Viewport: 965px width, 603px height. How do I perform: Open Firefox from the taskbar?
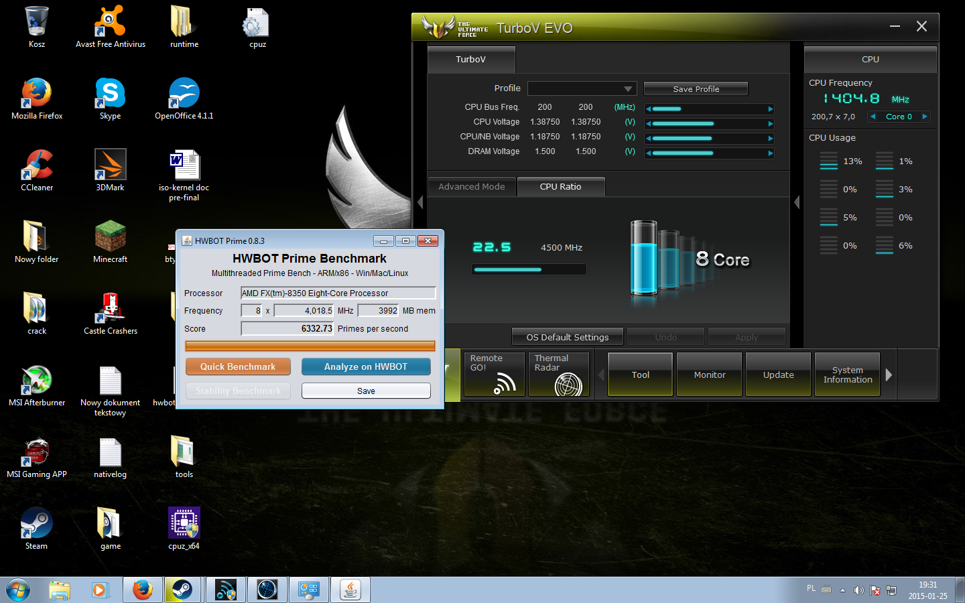(x=142, y=590)
